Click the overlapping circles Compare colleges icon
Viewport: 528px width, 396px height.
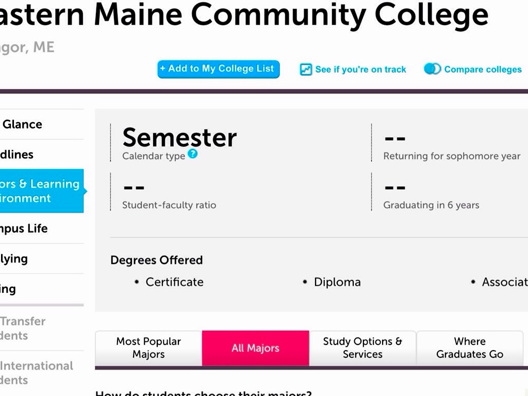[x=432, y=69]
